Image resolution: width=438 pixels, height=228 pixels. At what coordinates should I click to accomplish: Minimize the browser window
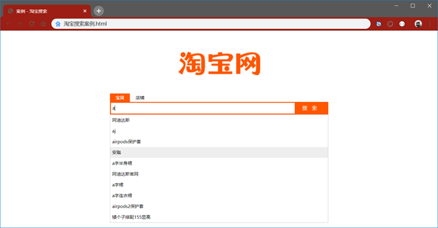pos(397,6)
